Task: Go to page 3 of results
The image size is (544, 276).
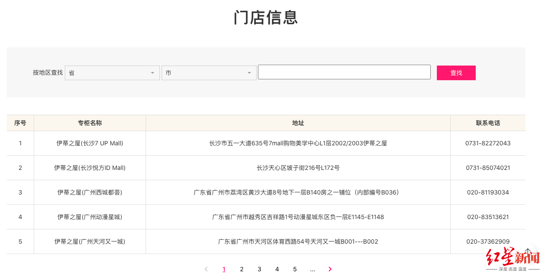Action: (259, 269)
